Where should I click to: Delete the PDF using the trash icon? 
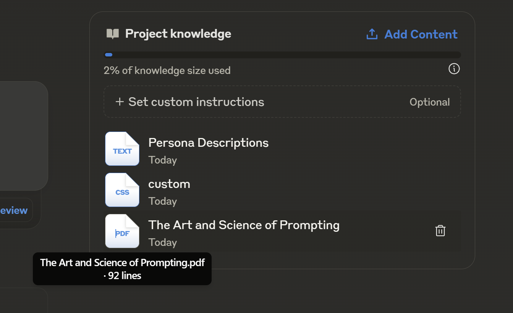coord(440,230)
